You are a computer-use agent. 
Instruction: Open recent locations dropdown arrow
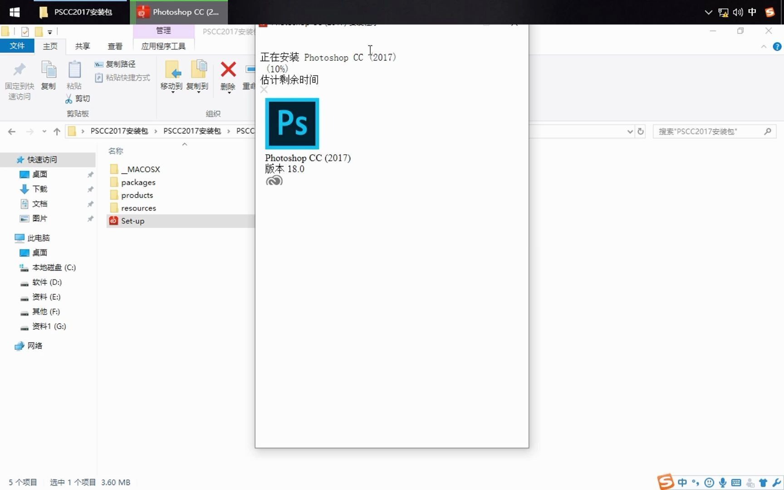pos(44,132)
